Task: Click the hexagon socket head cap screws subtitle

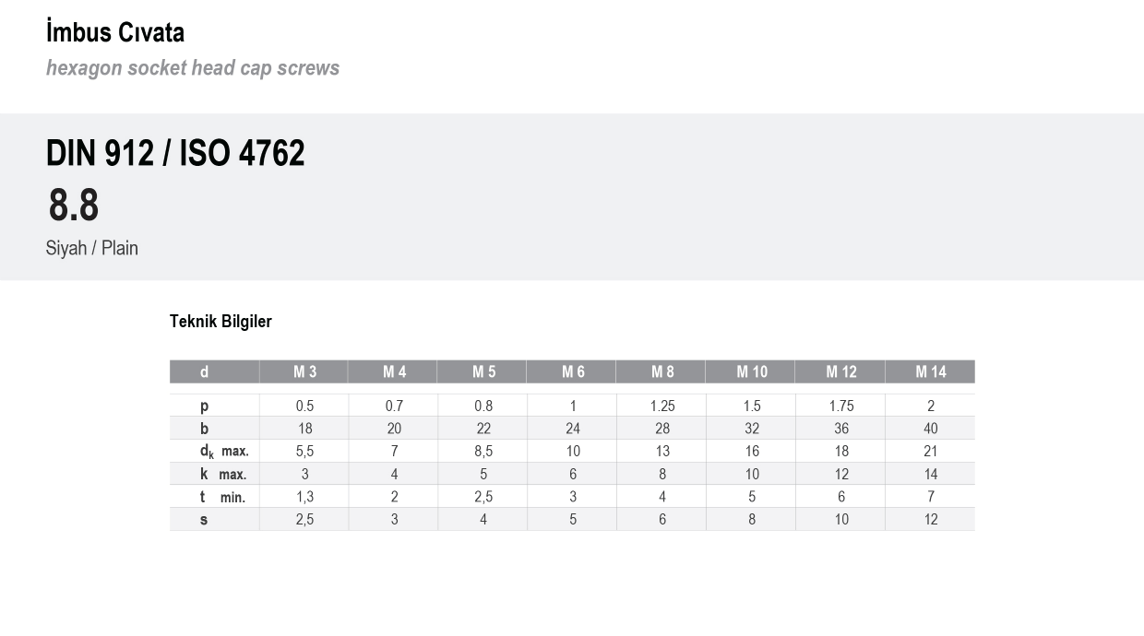Action: pyautogui.click(x=193, y=68)
